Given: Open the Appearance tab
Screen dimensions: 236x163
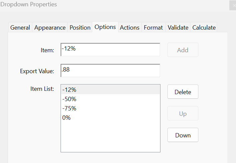Looking at the screenshot, I should tap(50, 28).
